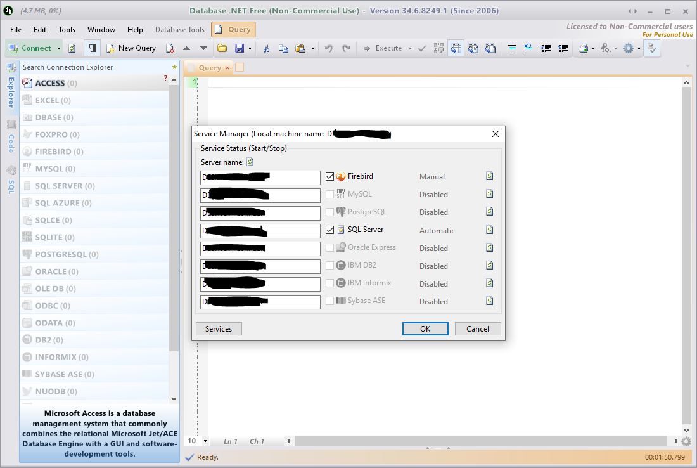The height and width of the screenshot is (468, 697).
Task: Open the SQL tools dropdown arrow
Action: point(616,48)
